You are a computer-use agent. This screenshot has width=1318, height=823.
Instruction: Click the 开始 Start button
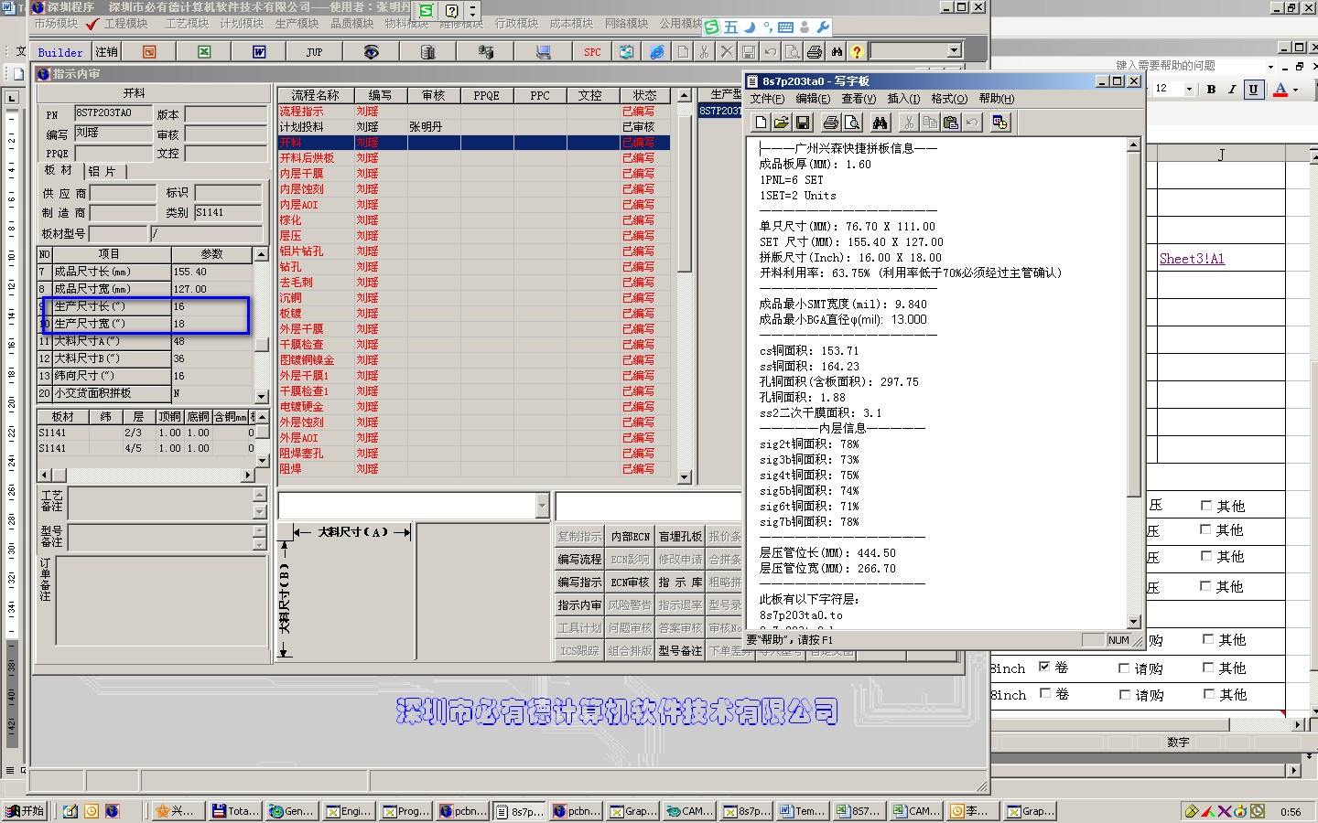[x=26, y=811]
